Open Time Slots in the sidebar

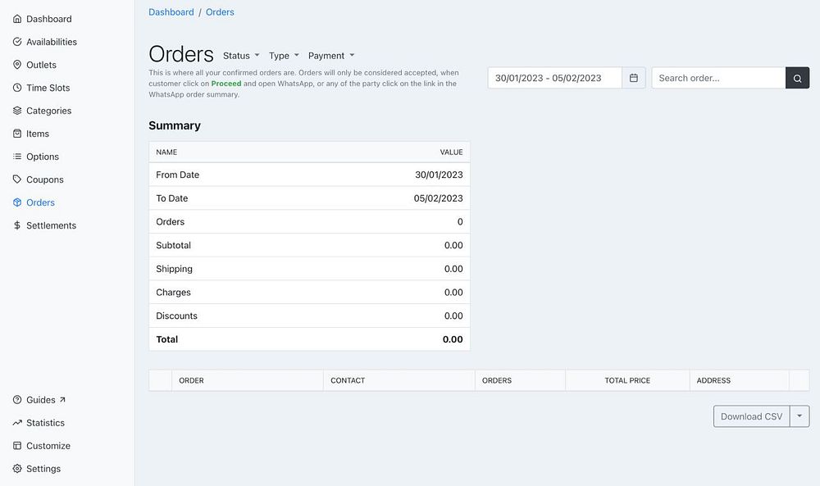(41, 88)
